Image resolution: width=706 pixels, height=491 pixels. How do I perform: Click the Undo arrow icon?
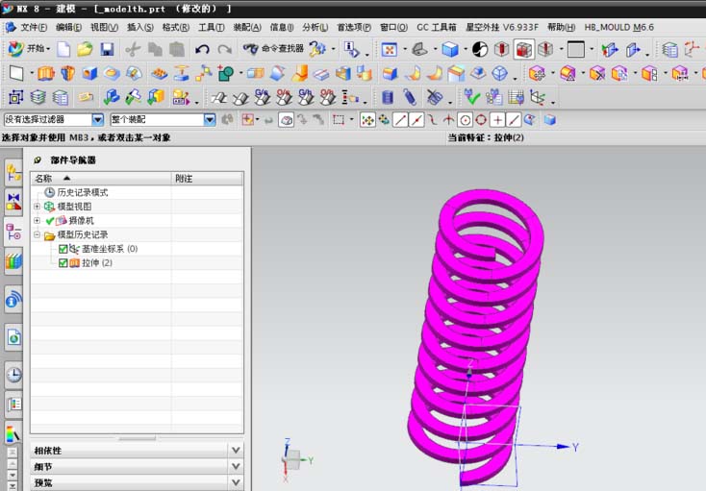pyautogui.click(x=202, y=49)
